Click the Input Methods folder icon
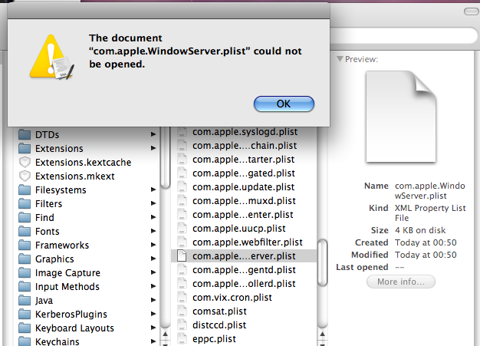Viewport: 480px width, 346px height. (25, 286)
